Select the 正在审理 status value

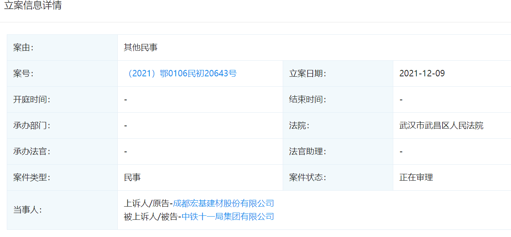[x=416, y=177]
